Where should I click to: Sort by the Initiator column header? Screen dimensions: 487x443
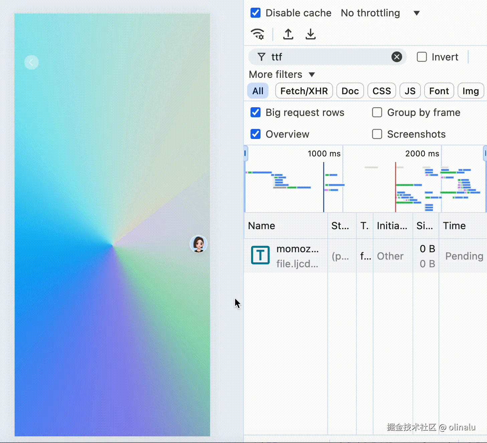393,226
